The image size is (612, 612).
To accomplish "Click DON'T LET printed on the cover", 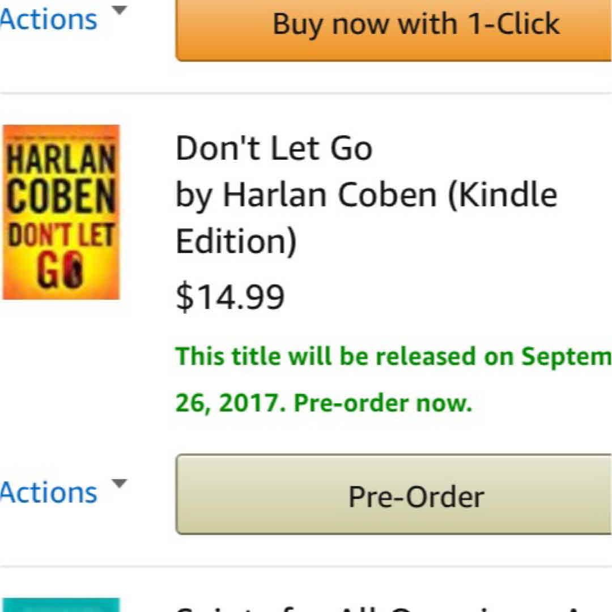I will point(61,236).
